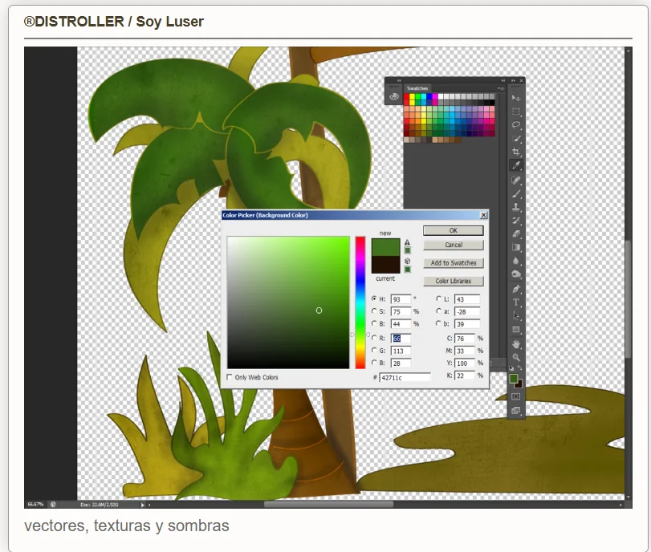Select the Pen tool
This screenshot has height=552, width=651.
(516, 289)
